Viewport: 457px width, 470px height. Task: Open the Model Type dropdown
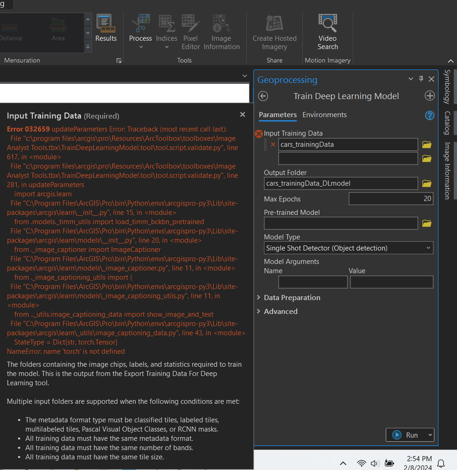coord(348,248)
